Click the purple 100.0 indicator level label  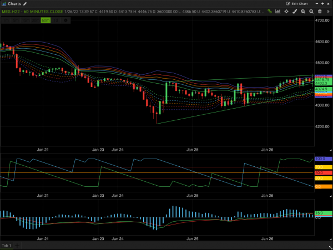324,159
